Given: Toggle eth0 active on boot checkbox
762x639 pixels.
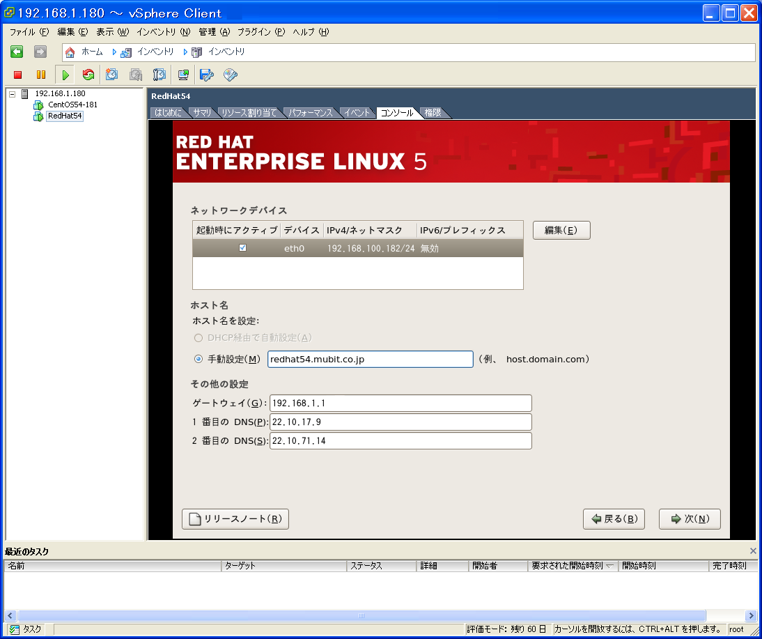Looking at the screenshot, I should click(x=242, y=248).
